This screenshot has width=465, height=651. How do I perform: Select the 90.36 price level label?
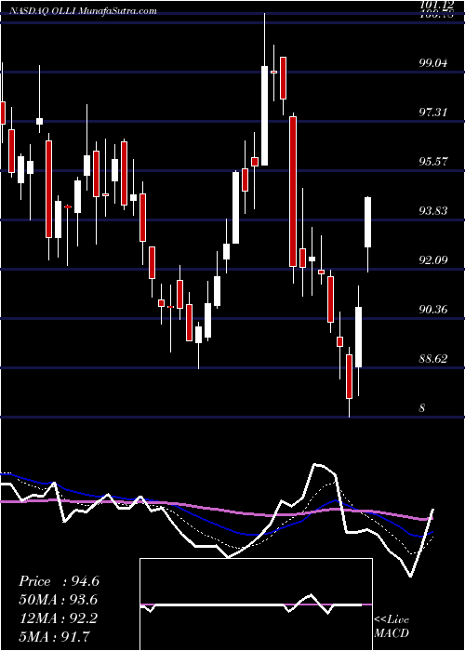pyautogui.click(x=433, y=309)
